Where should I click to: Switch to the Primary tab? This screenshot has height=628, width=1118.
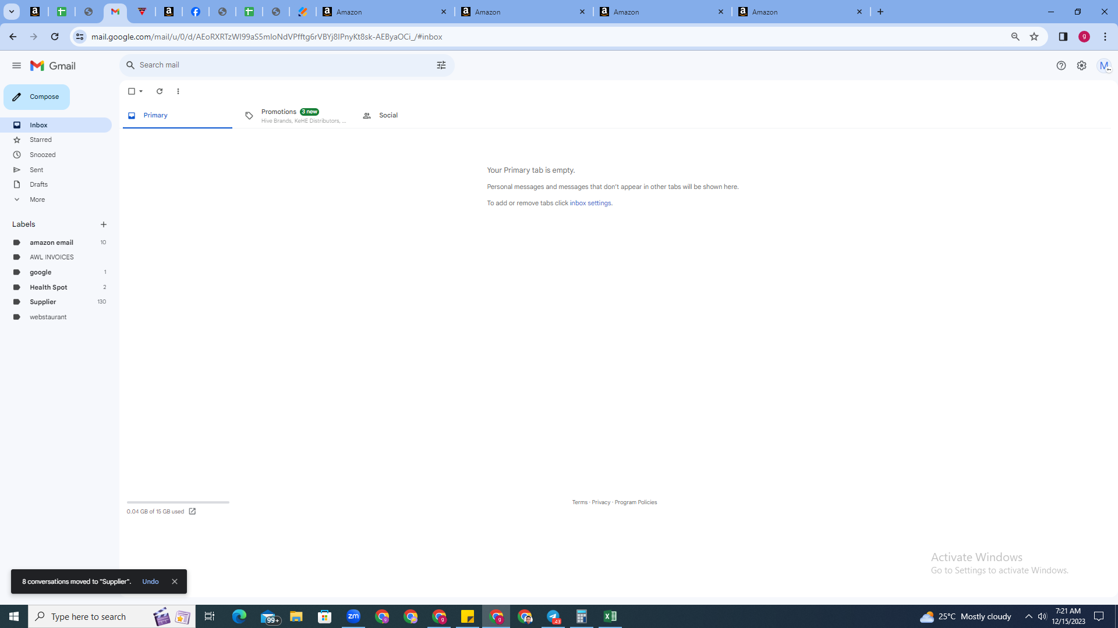pos(178,116)
